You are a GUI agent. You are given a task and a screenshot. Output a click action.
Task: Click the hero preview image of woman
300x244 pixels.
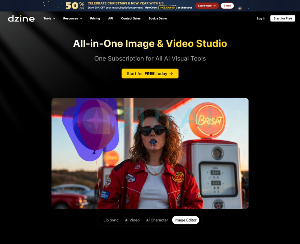(x=150, y=153)
